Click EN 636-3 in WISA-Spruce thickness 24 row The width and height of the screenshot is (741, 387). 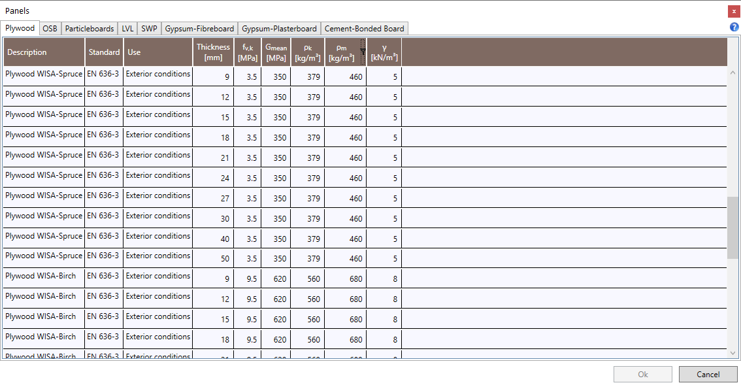tap(103, 175)
